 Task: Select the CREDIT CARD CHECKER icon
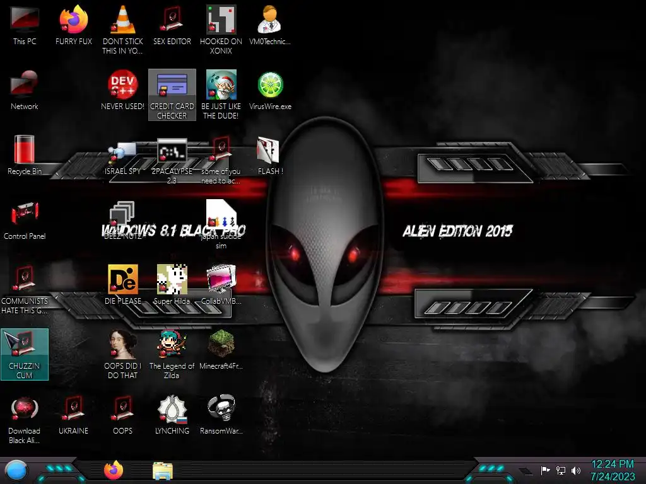point(172,95)
